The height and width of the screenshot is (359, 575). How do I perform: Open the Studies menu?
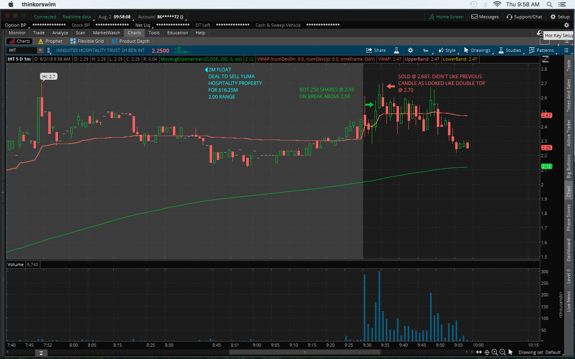point(510,50)
